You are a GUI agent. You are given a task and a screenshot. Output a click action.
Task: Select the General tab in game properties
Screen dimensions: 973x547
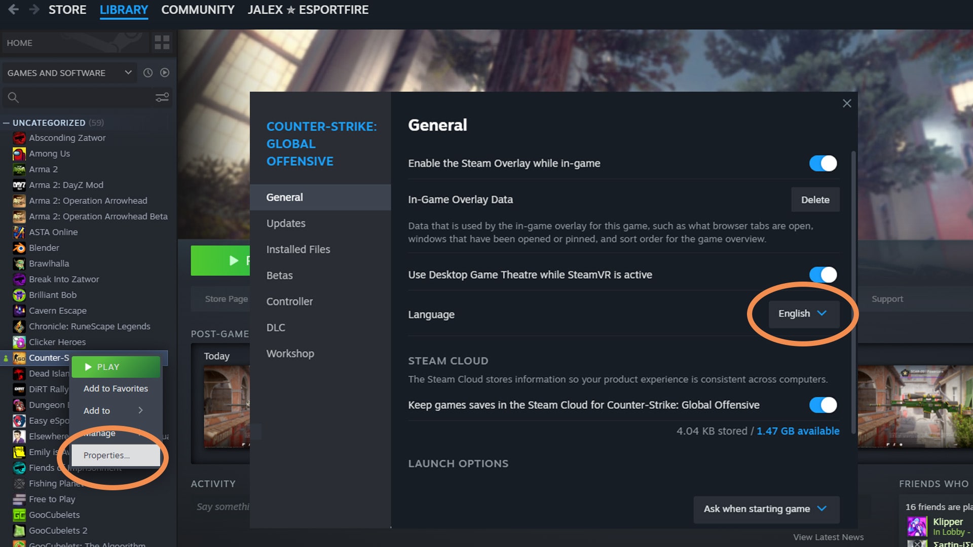pos(284,197)
